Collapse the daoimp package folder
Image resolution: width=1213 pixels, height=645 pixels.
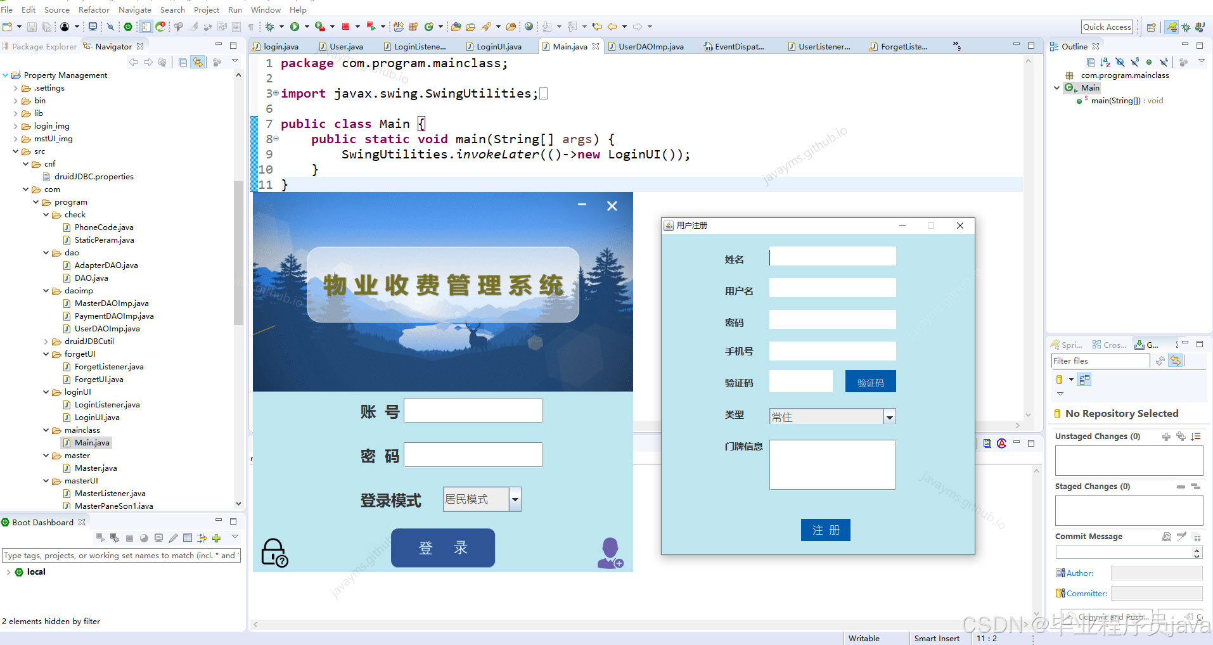click(x=45, y=290)
